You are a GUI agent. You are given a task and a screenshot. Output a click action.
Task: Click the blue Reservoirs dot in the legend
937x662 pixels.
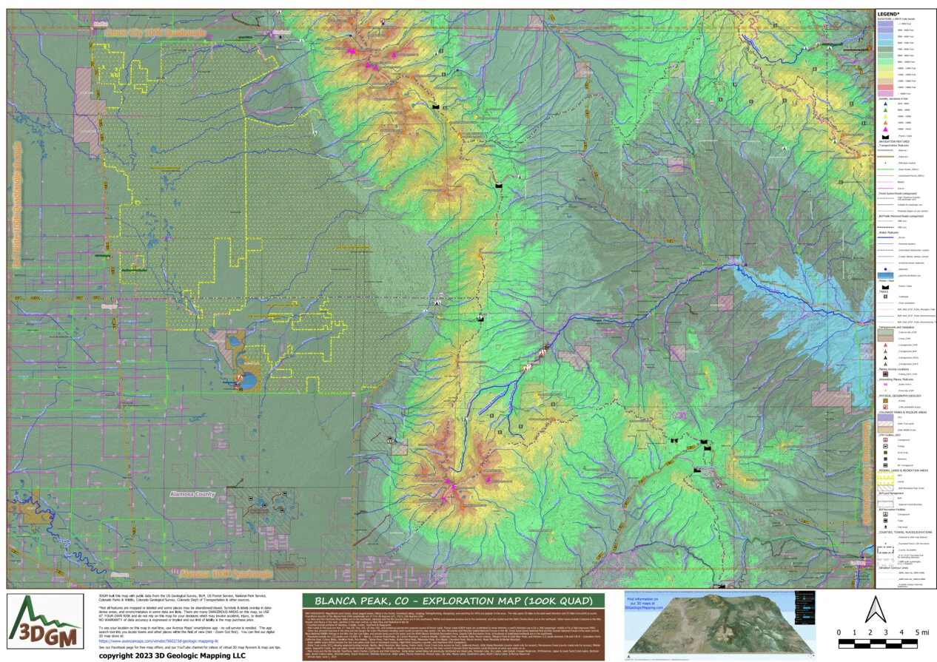[885, 269]
